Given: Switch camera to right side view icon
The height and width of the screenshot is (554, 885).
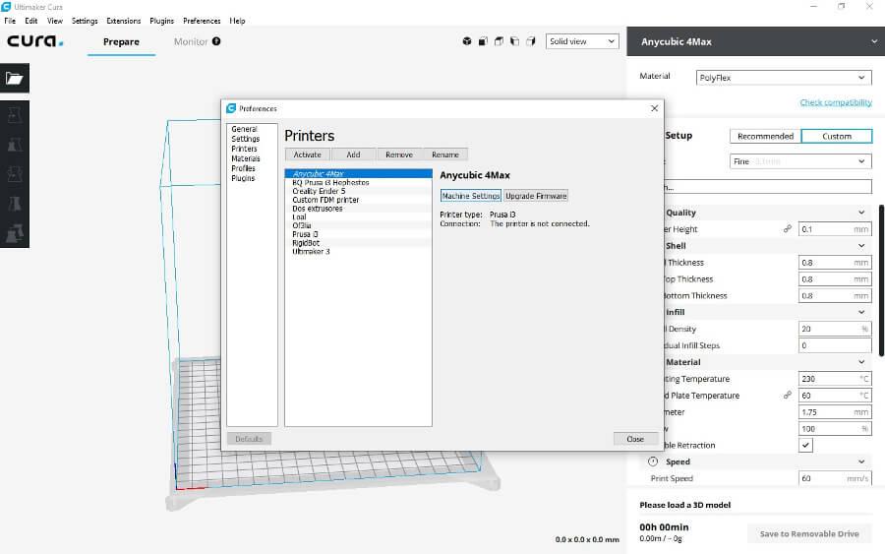Looking at the screenshot, I should [x=531, y=41].
